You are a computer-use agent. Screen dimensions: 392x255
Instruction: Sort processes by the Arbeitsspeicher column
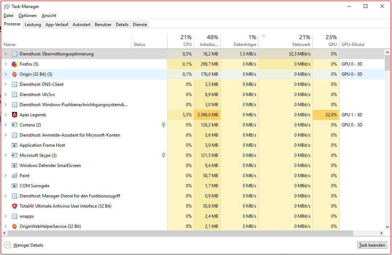point(207,41)
